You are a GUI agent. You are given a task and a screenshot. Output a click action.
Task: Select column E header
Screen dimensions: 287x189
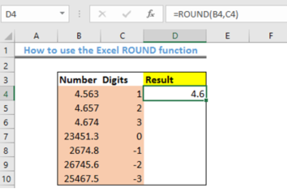(x=227, y=36)
